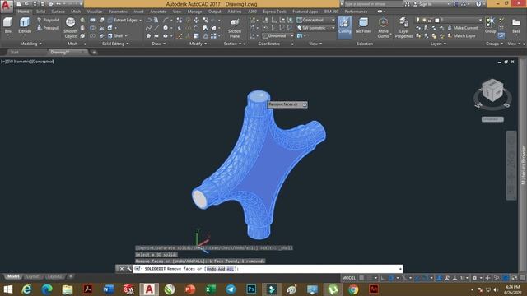527x296 pixels.
Task: Click the MODEL space status button
Action: [348, 278]
